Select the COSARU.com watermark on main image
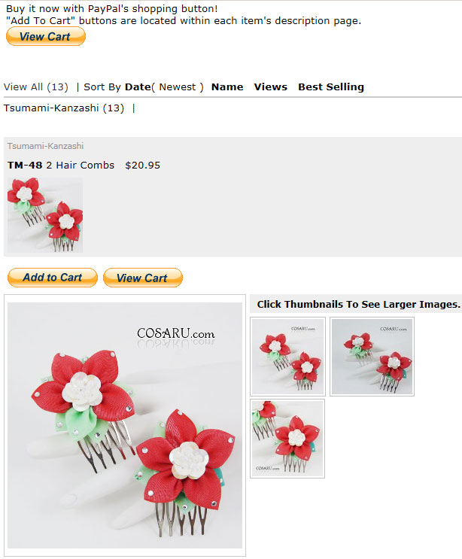 (x=176, y=333)
